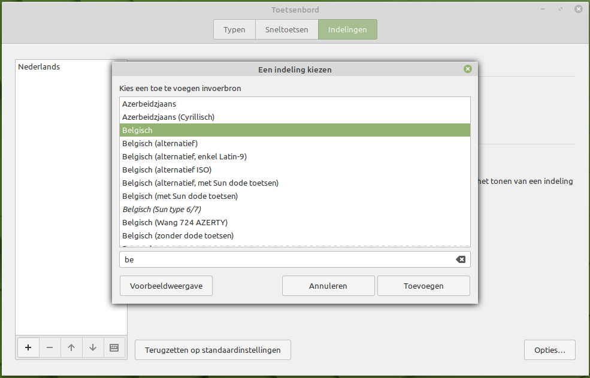Click Terugzetten op standaardinstellingen
This screenshot has width=590, height=378.
(213, 350)
